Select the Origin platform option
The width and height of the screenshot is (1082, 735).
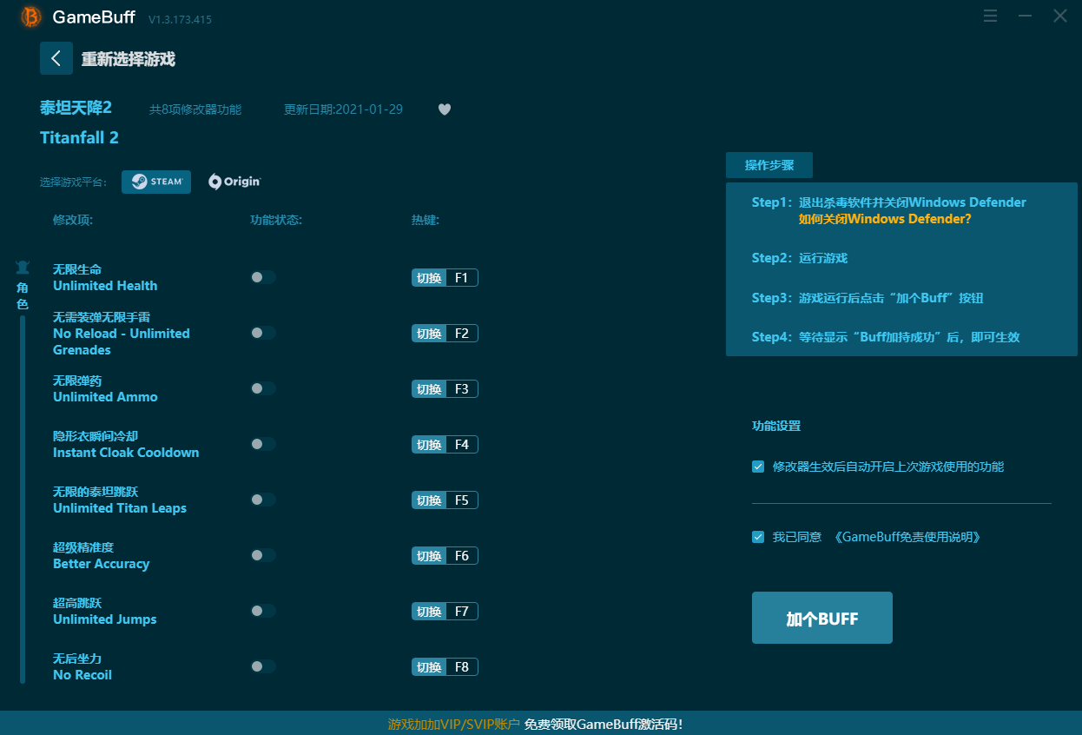[x=234, y=182]
